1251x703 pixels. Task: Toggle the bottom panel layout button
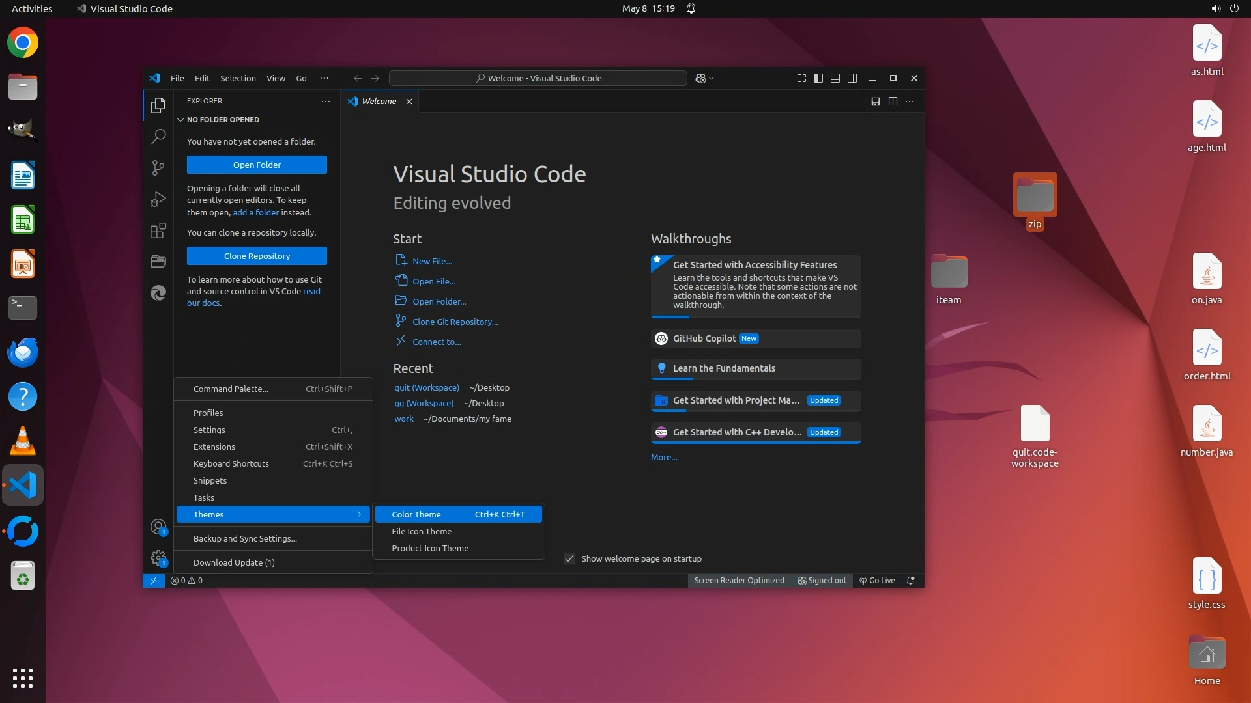click(835, 78)
